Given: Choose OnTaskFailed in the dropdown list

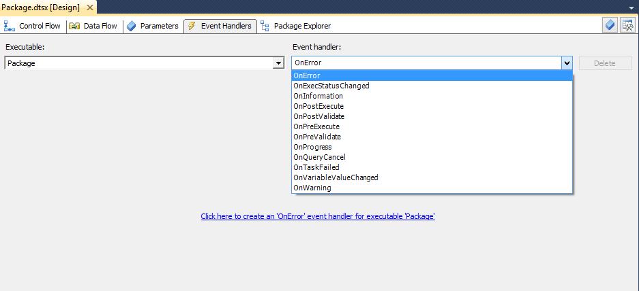Looking at the screenshot, I should pos(316,167).
